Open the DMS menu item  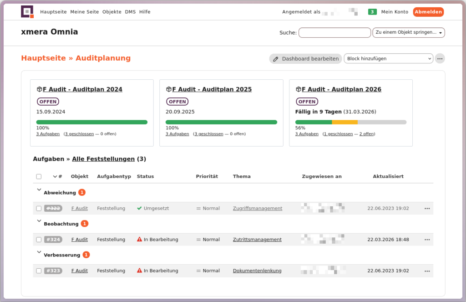(x=130, y=12)
